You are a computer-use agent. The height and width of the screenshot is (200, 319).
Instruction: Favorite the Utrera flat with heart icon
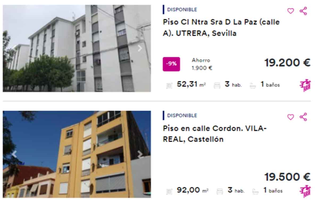[291, 11]
